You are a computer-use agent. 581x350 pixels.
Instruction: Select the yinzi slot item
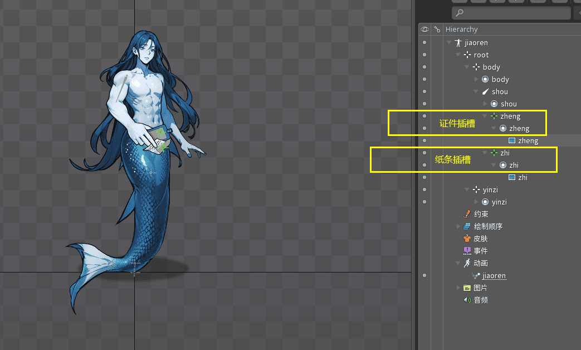pos(499,202)
